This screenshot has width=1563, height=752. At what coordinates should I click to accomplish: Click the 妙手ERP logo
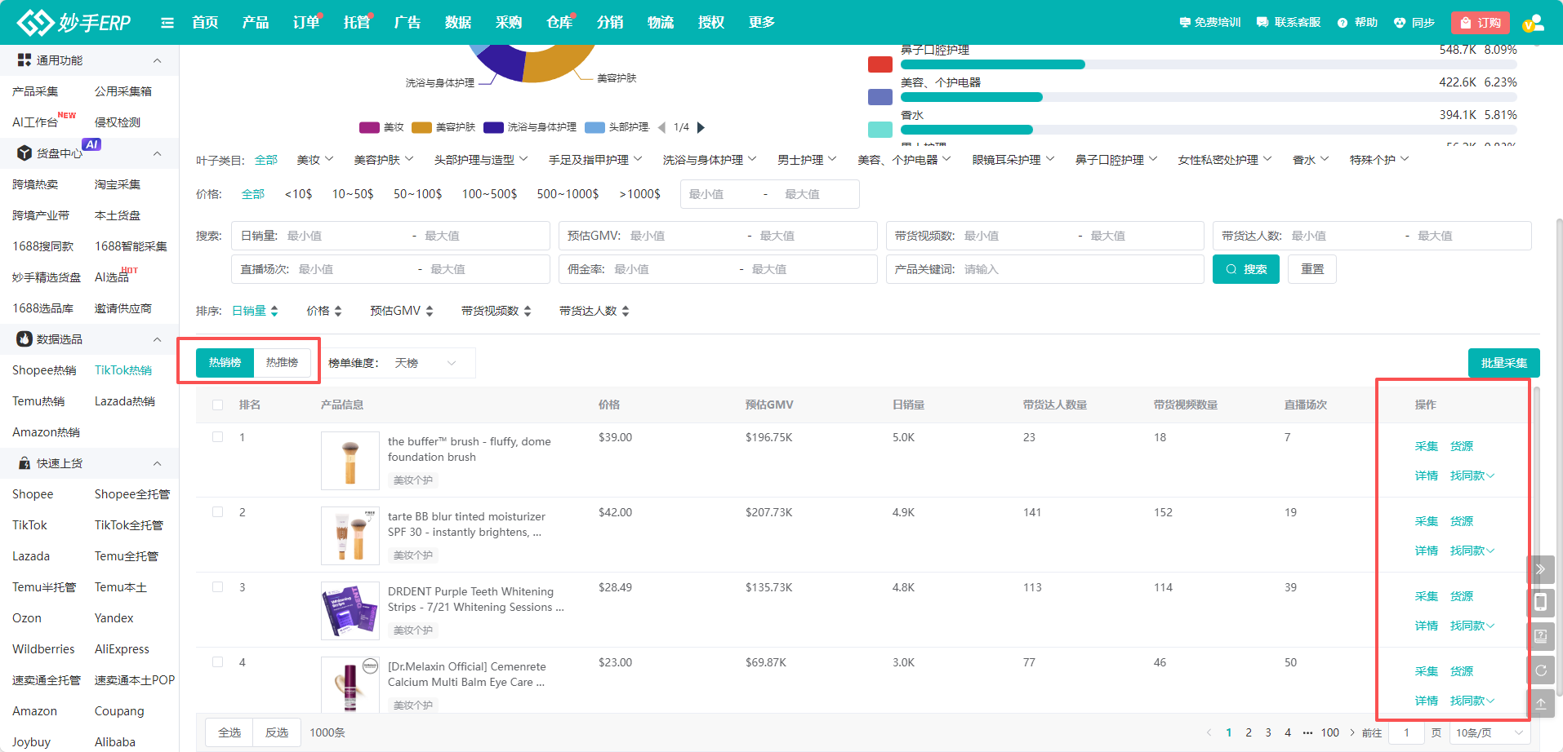pyautogui.click(x=73, y=23)
